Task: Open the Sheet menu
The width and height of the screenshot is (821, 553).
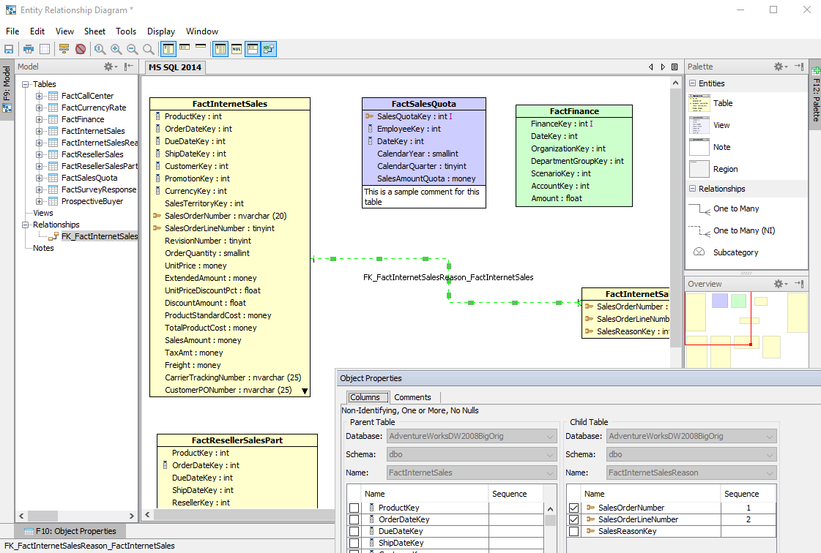Action: click(x=94, y=31)
